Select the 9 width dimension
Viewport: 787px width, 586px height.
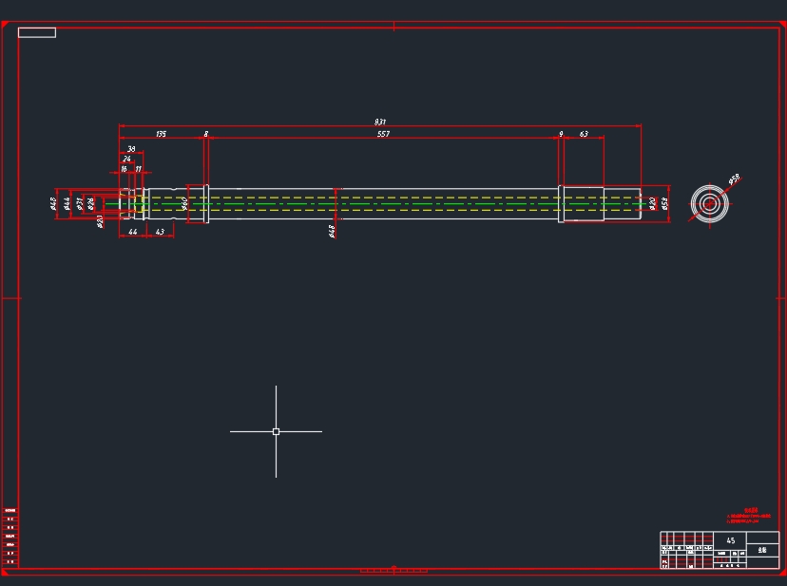561,134
